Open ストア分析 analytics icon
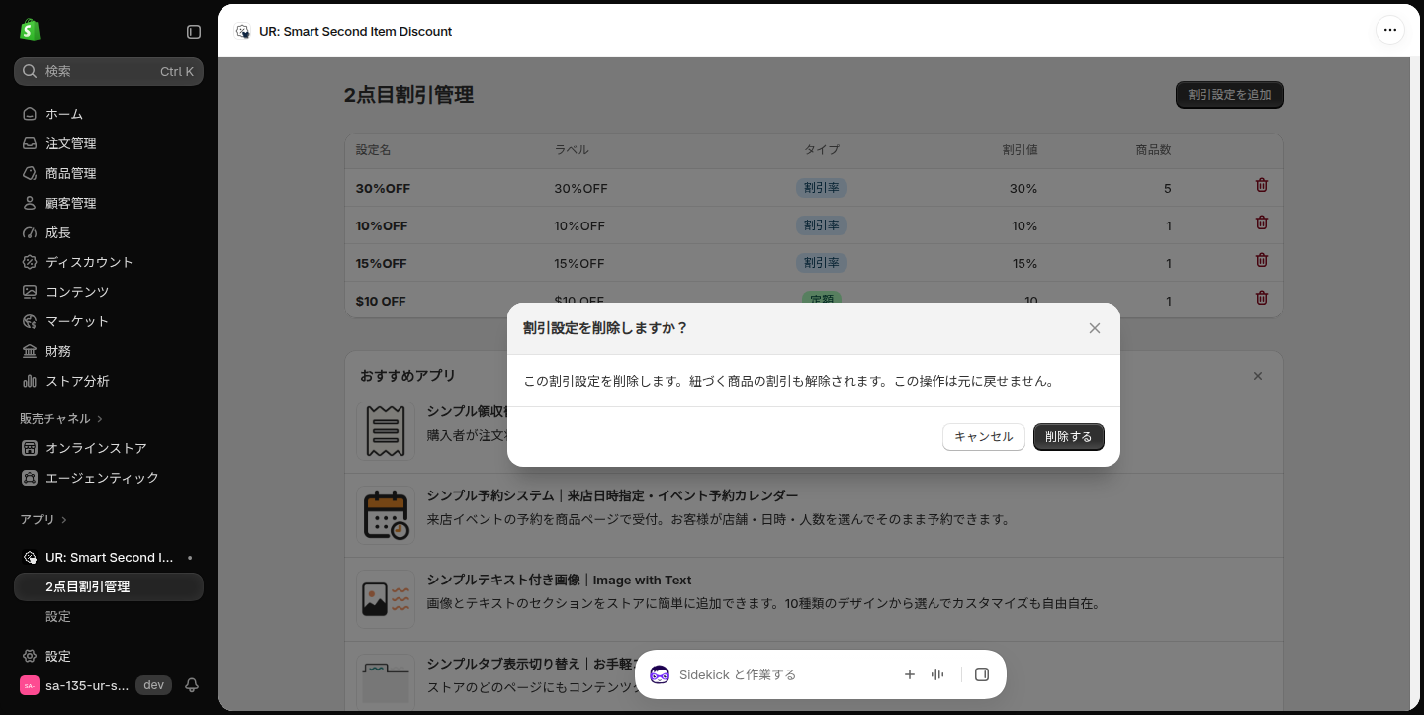This screenshot has height=715, width=1424. point(30,381)
